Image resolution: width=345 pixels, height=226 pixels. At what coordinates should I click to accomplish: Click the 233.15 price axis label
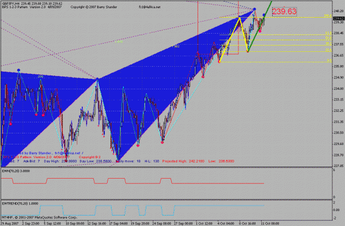[338, 99]
